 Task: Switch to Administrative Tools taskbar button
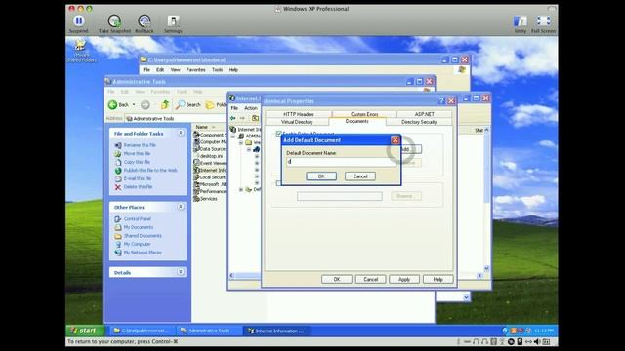[x=209, y=331]
